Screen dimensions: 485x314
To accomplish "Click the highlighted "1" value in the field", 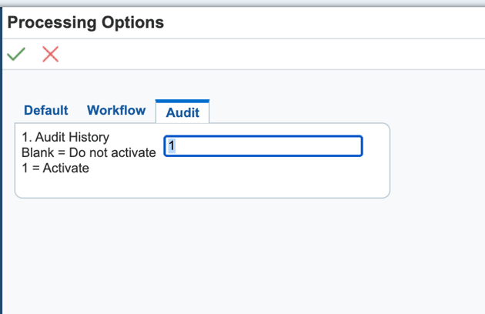I will pos(172,145).
